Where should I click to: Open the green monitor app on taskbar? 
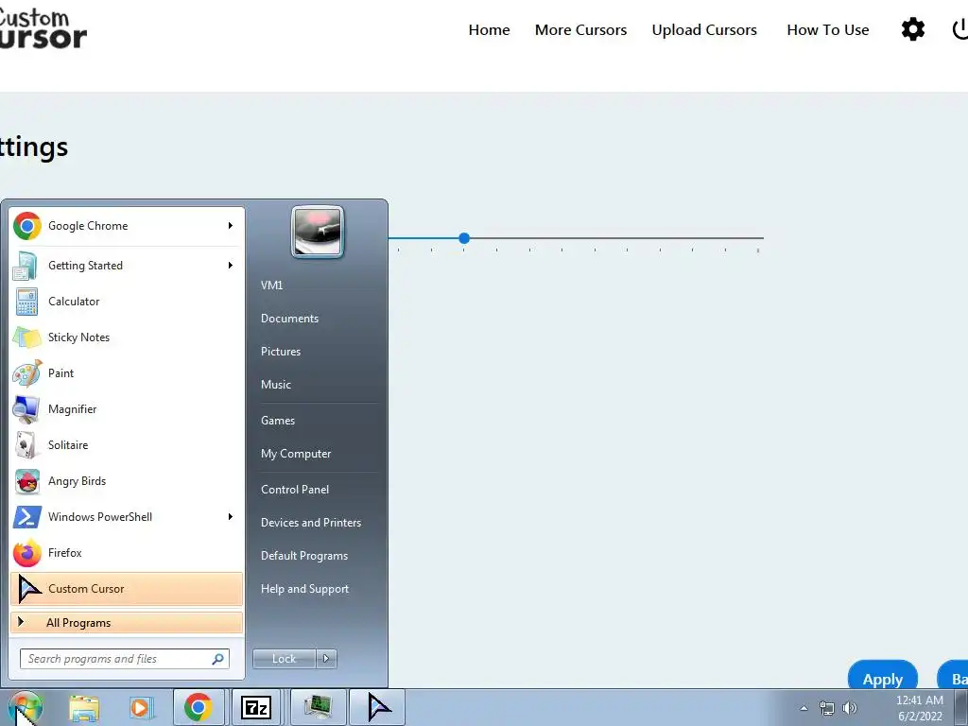(318, 707)
